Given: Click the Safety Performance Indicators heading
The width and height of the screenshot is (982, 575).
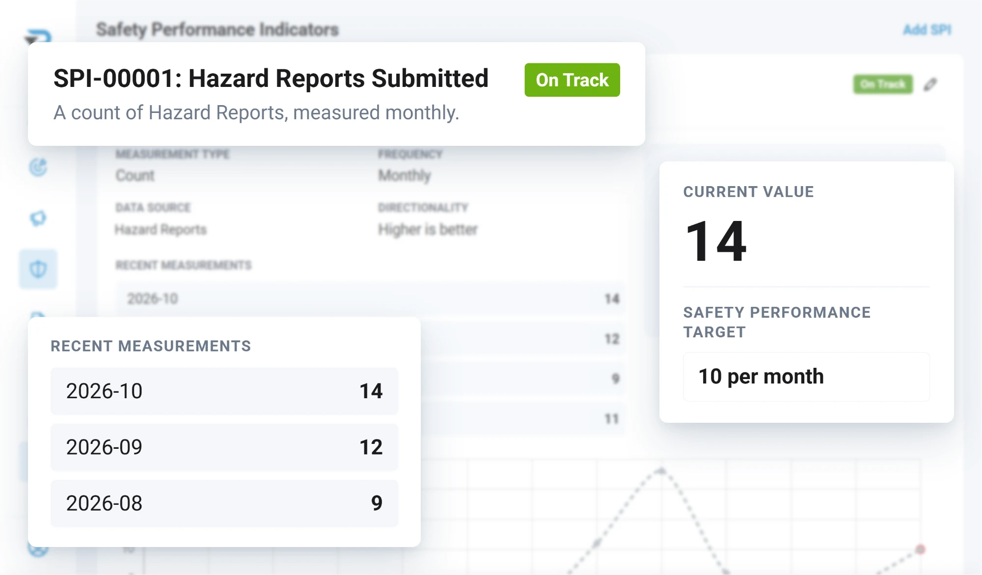Looking at the screenshot, I should point(218,29).
